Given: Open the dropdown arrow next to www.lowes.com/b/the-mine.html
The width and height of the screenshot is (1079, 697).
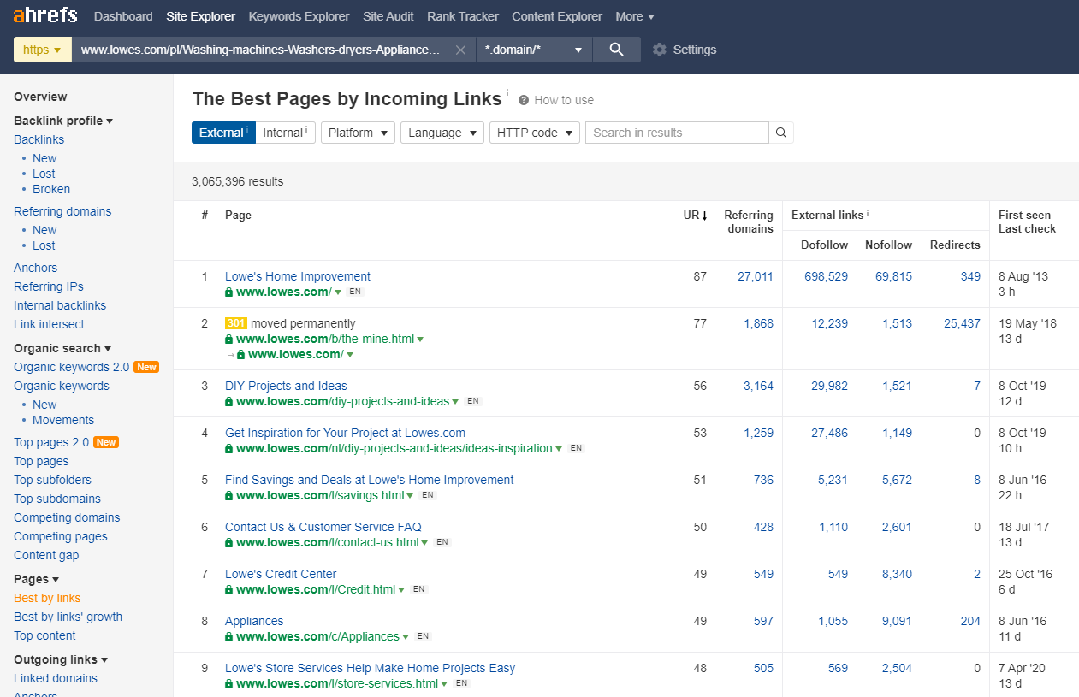Looking at the screenshot, I should click(420, 340).
